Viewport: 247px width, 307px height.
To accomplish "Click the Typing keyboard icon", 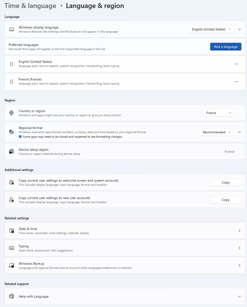I will (x=11, y=248).
